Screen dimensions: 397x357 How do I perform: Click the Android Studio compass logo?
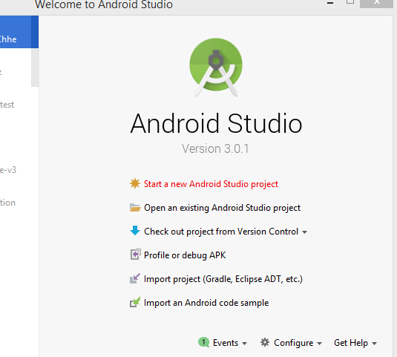point(216,68)
